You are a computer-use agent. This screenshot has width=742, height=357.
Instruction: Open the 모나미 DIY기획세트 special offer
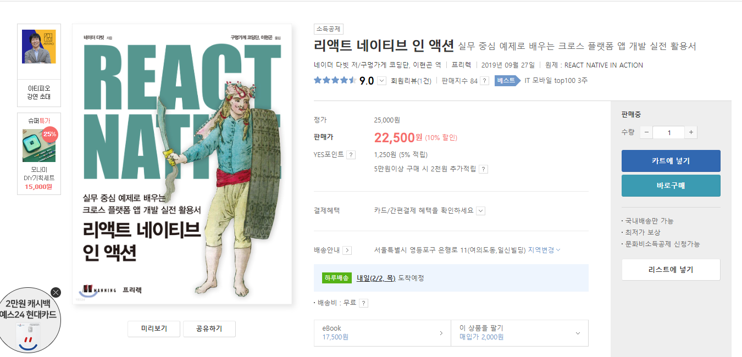coord(39,154)
